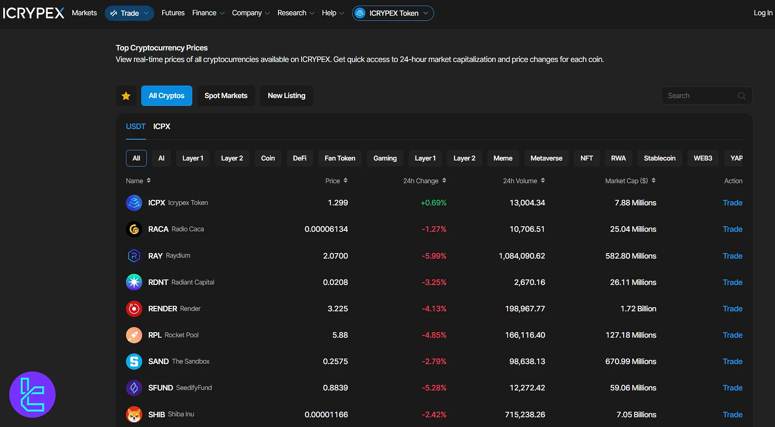Image resolution: width=775 pixels, height=427 pixels.
Task: Open the purple floating chat widget
Action: pyautogui.click(x=32, y=395)
